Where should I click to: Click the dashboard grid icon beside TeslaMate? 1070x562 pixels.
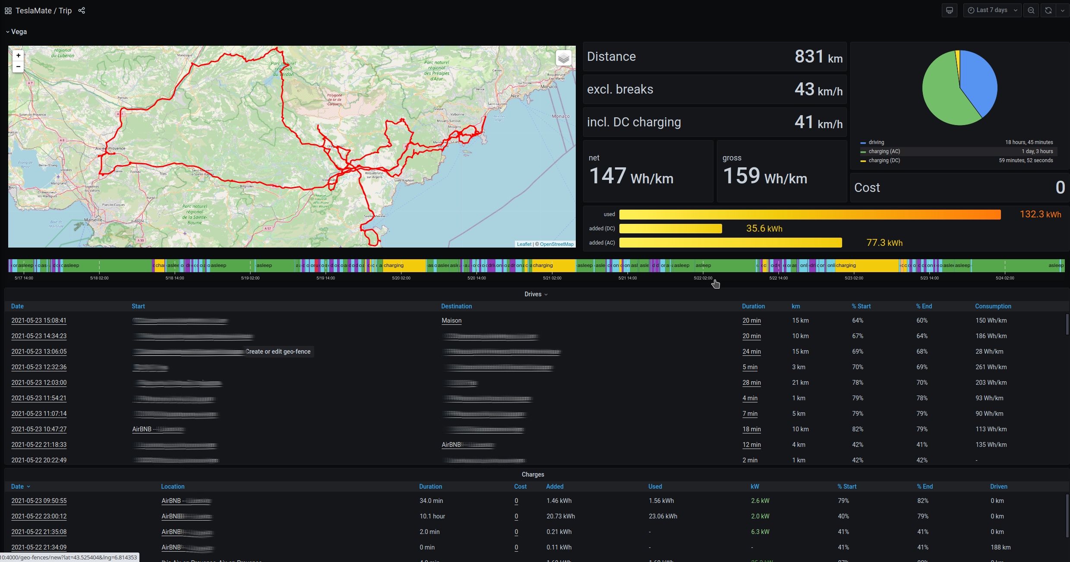coord(8,11)
